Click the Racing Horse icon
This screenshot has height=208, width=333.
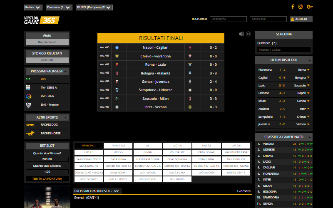click(x=30, y=134)
